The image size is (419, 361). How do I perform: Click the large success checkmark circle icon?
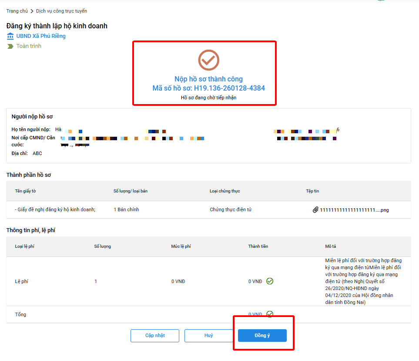click(x=208, y=60)
